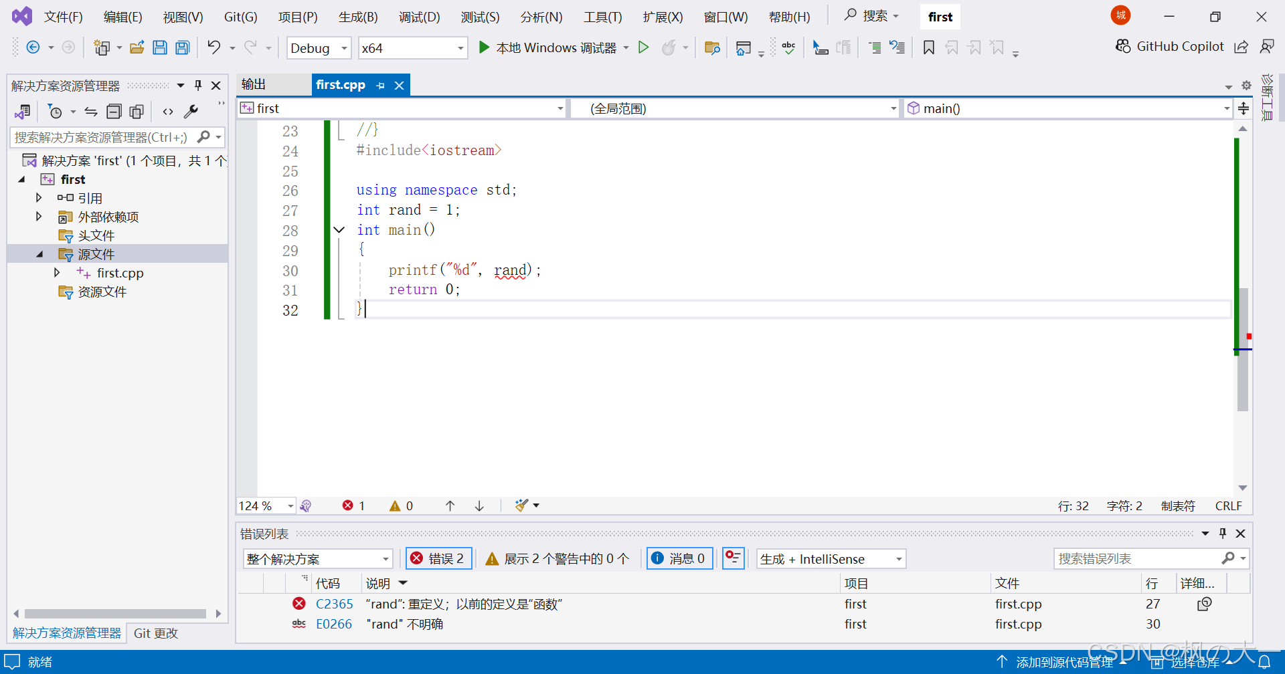The image size is (1285, 674).
Task: Click the Solution Explorer horizontal scrollbar
Action: point(115,613)
